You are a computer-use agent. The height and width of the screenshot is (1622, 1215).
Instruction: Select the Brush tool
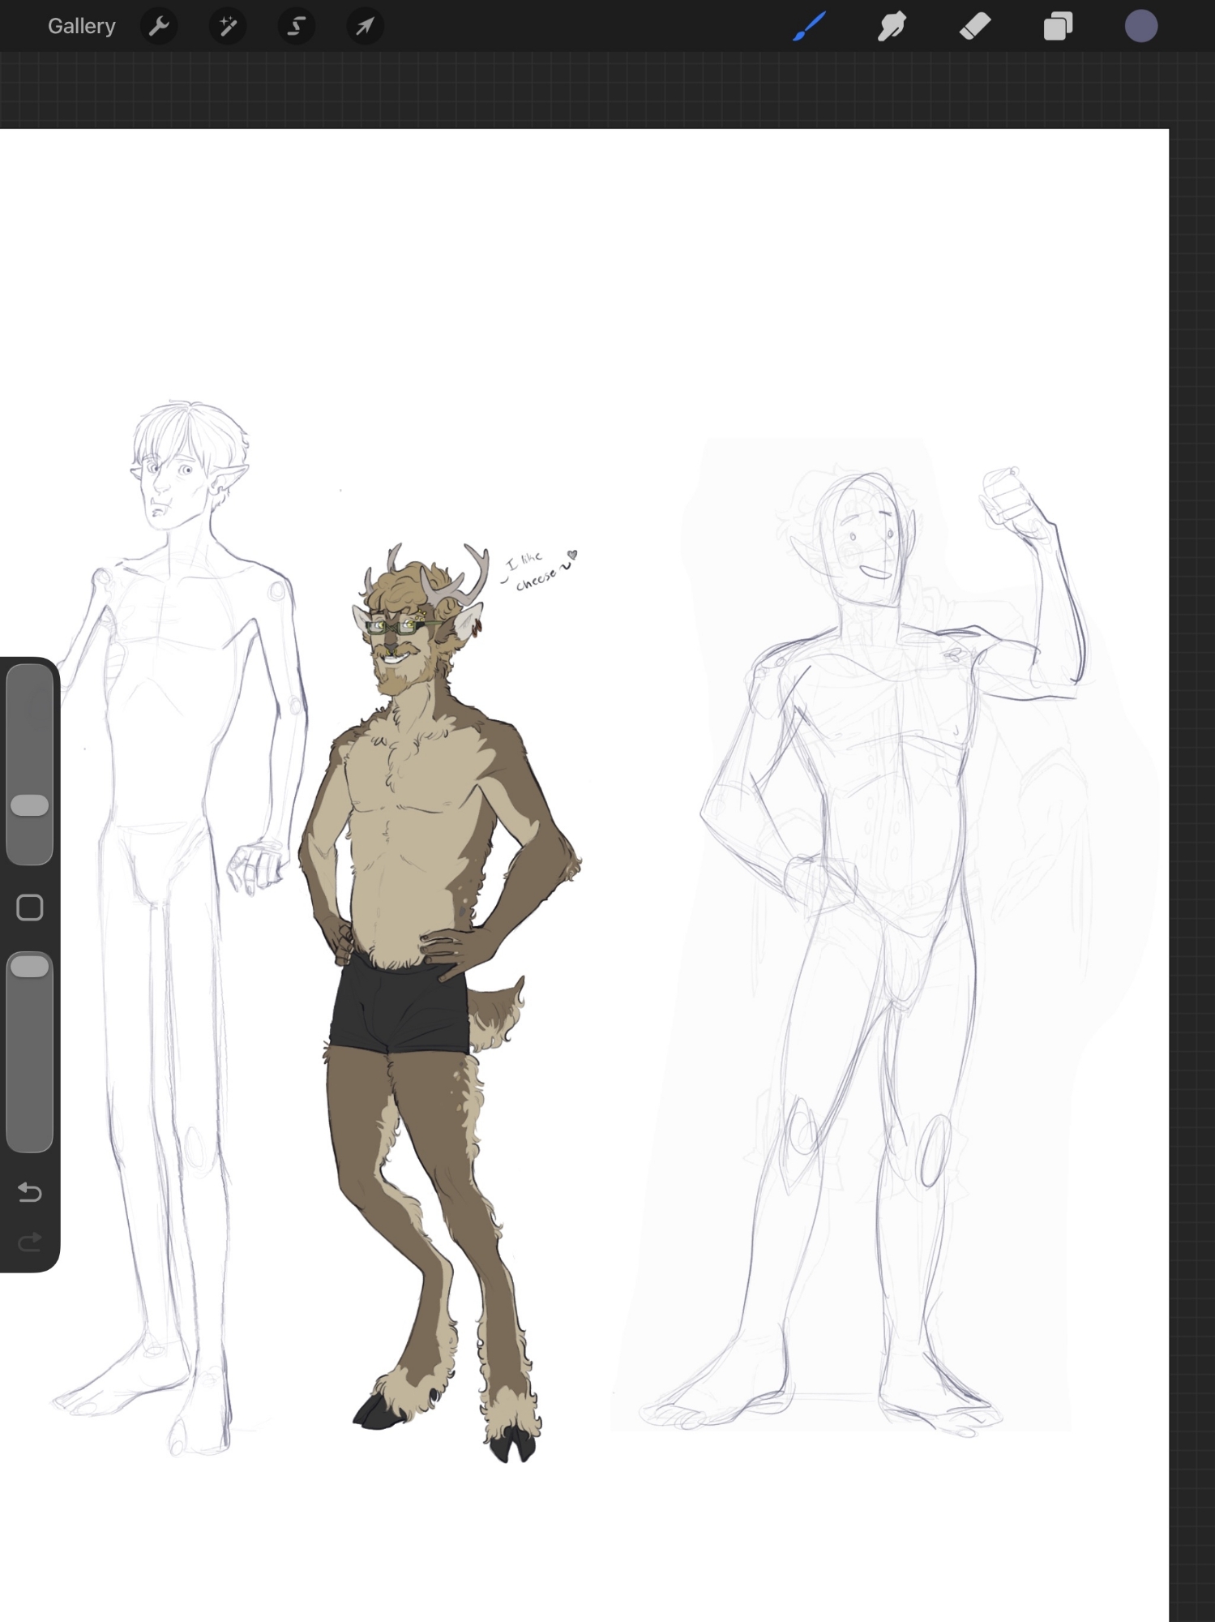click(810, 26)
